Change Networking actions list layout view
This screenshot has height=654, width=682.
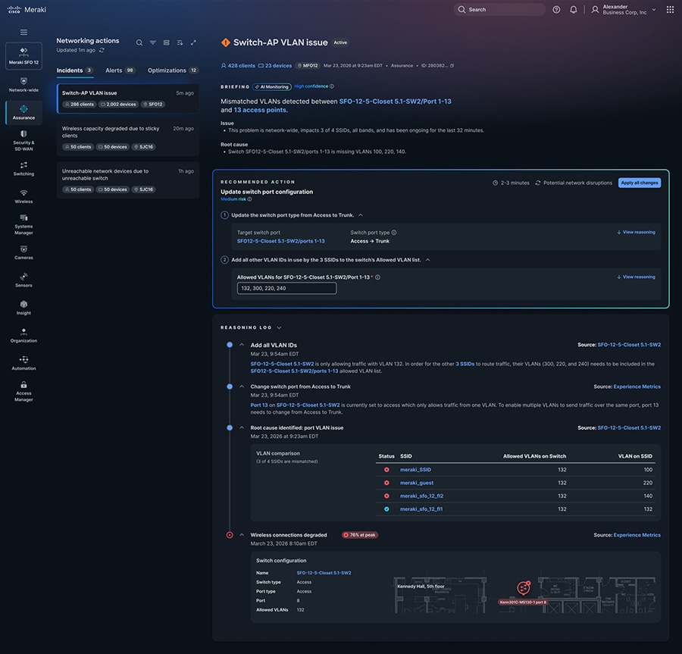166,42
